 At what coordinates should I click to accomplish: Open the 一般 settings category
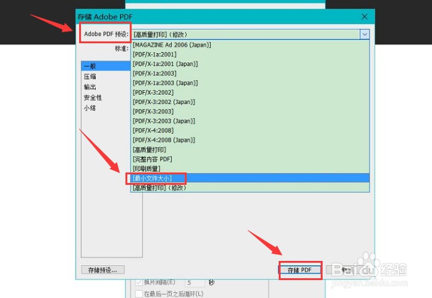(x=106, y=66)
